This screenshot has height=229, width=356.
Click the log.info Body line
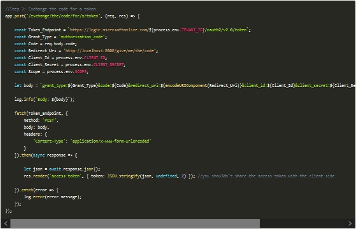pos(45,99)
